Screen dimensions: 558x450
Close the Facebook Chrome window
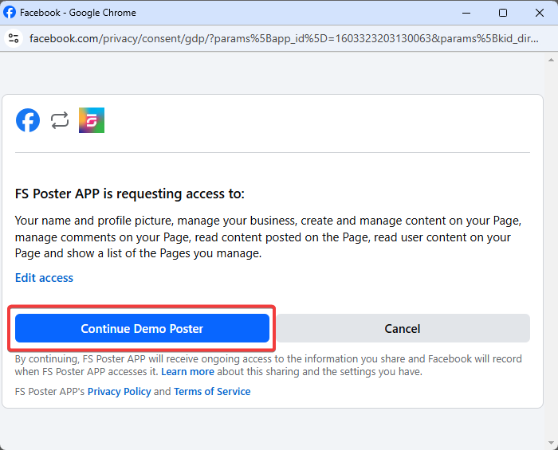click(540, 13)
